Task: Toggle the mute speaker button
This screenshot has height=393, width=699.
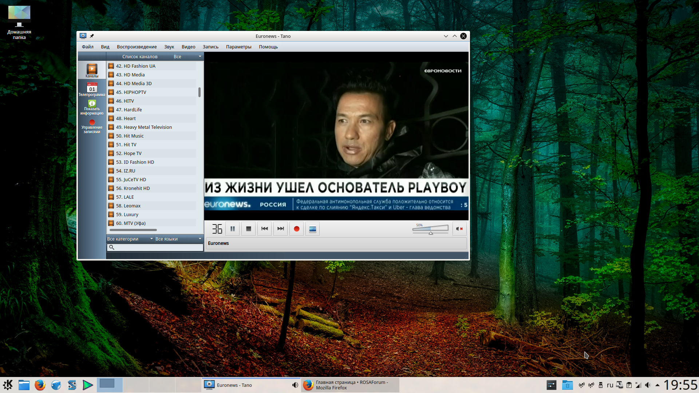Action: point(459,229)
